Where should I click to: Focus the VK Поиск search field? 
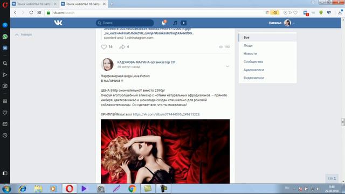coord(125,23)
